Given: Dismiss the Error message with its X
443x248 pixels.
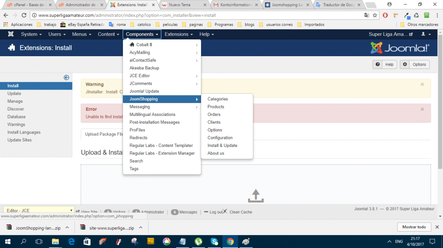Looking at the screenshot, I should pyautogui.click(x=422, y=109).
